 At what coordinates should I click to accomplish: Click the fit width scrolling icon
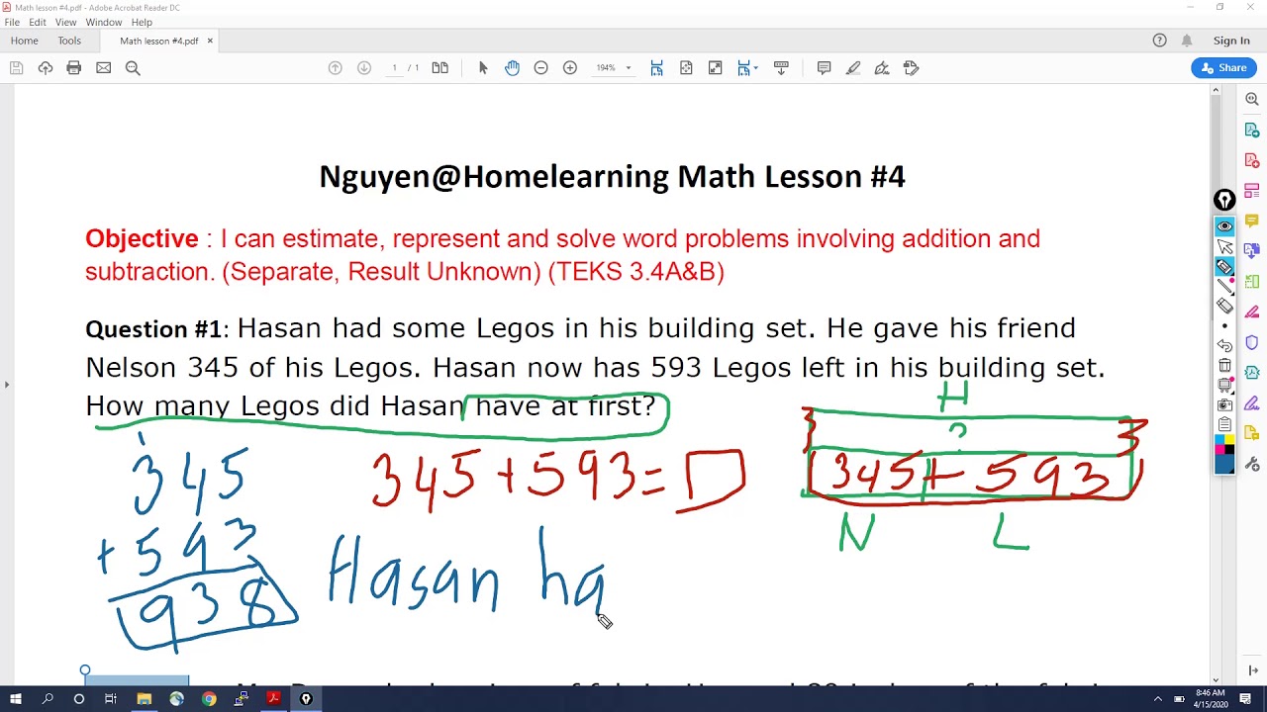tap(656, 68)
